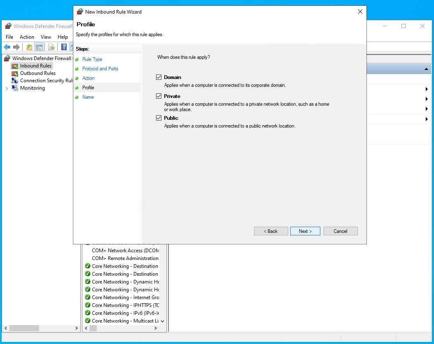The width and height of the screenshot is (434, 344).
Task: Select the Outbound Rules firewall icon
Action: (15, 73)
